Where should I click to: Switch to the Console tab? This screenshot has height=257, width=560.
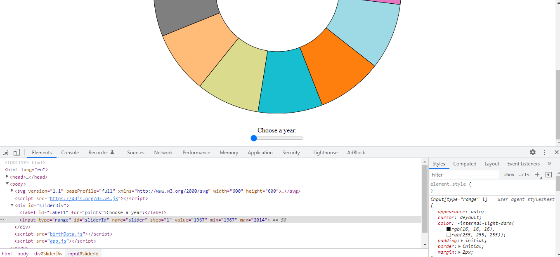pyautogui.click(x=70, y=153)
